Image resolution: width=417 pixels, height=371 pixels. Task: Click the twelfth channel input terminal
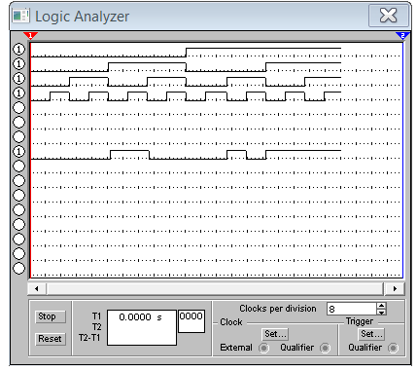tap(18, 209)
